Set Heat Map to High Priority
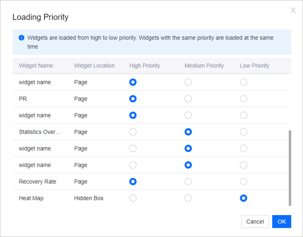The width and height of the screenshot is (303, 237). 132,198
